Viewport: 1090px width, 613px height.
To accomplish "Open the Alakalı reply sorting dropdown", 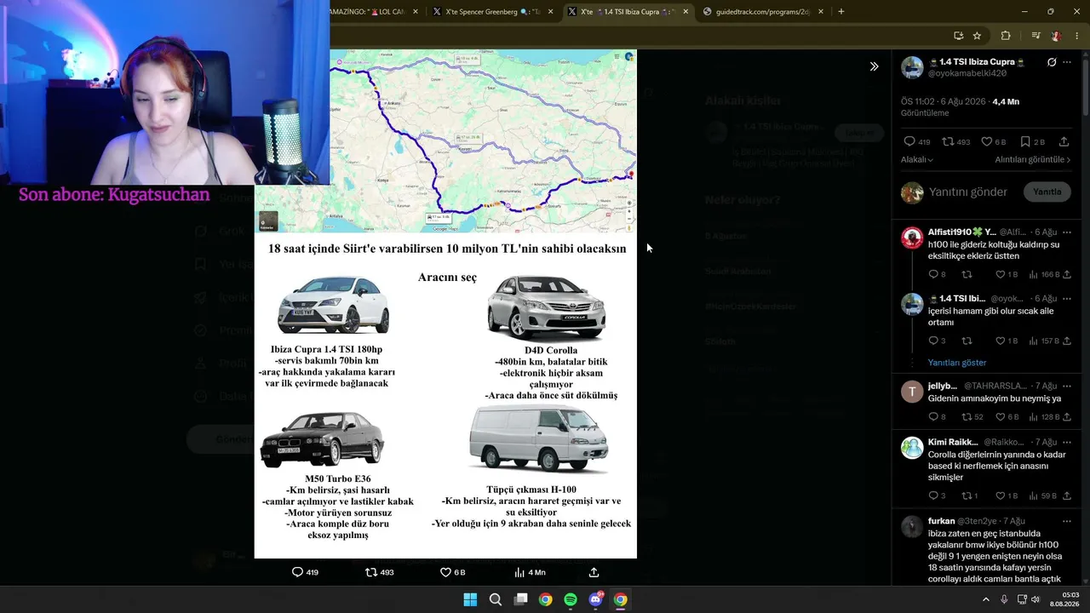I will (x=917, y=159).
